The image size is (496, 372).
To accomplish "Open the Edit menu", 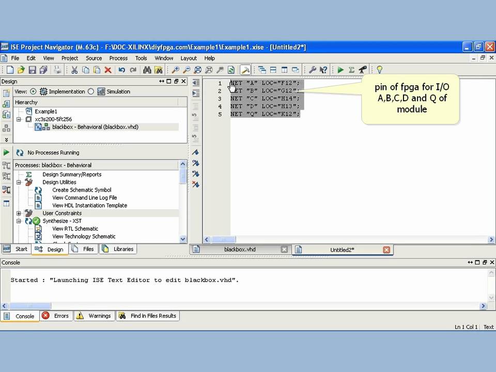I will [x=31, y=58].
